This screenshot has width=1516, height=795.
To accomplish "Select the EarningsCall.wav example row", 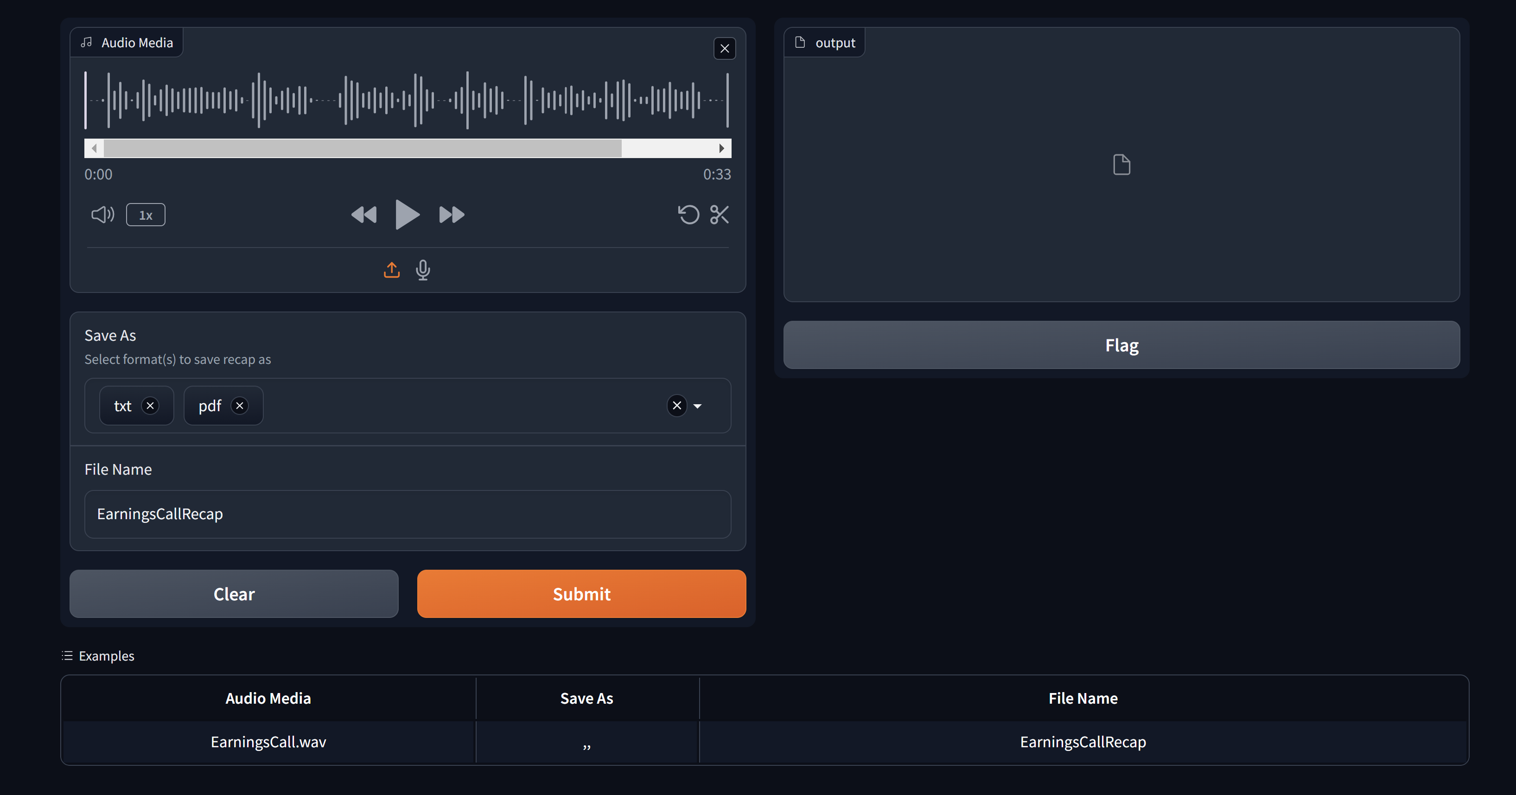I will [x=268, y=742].
